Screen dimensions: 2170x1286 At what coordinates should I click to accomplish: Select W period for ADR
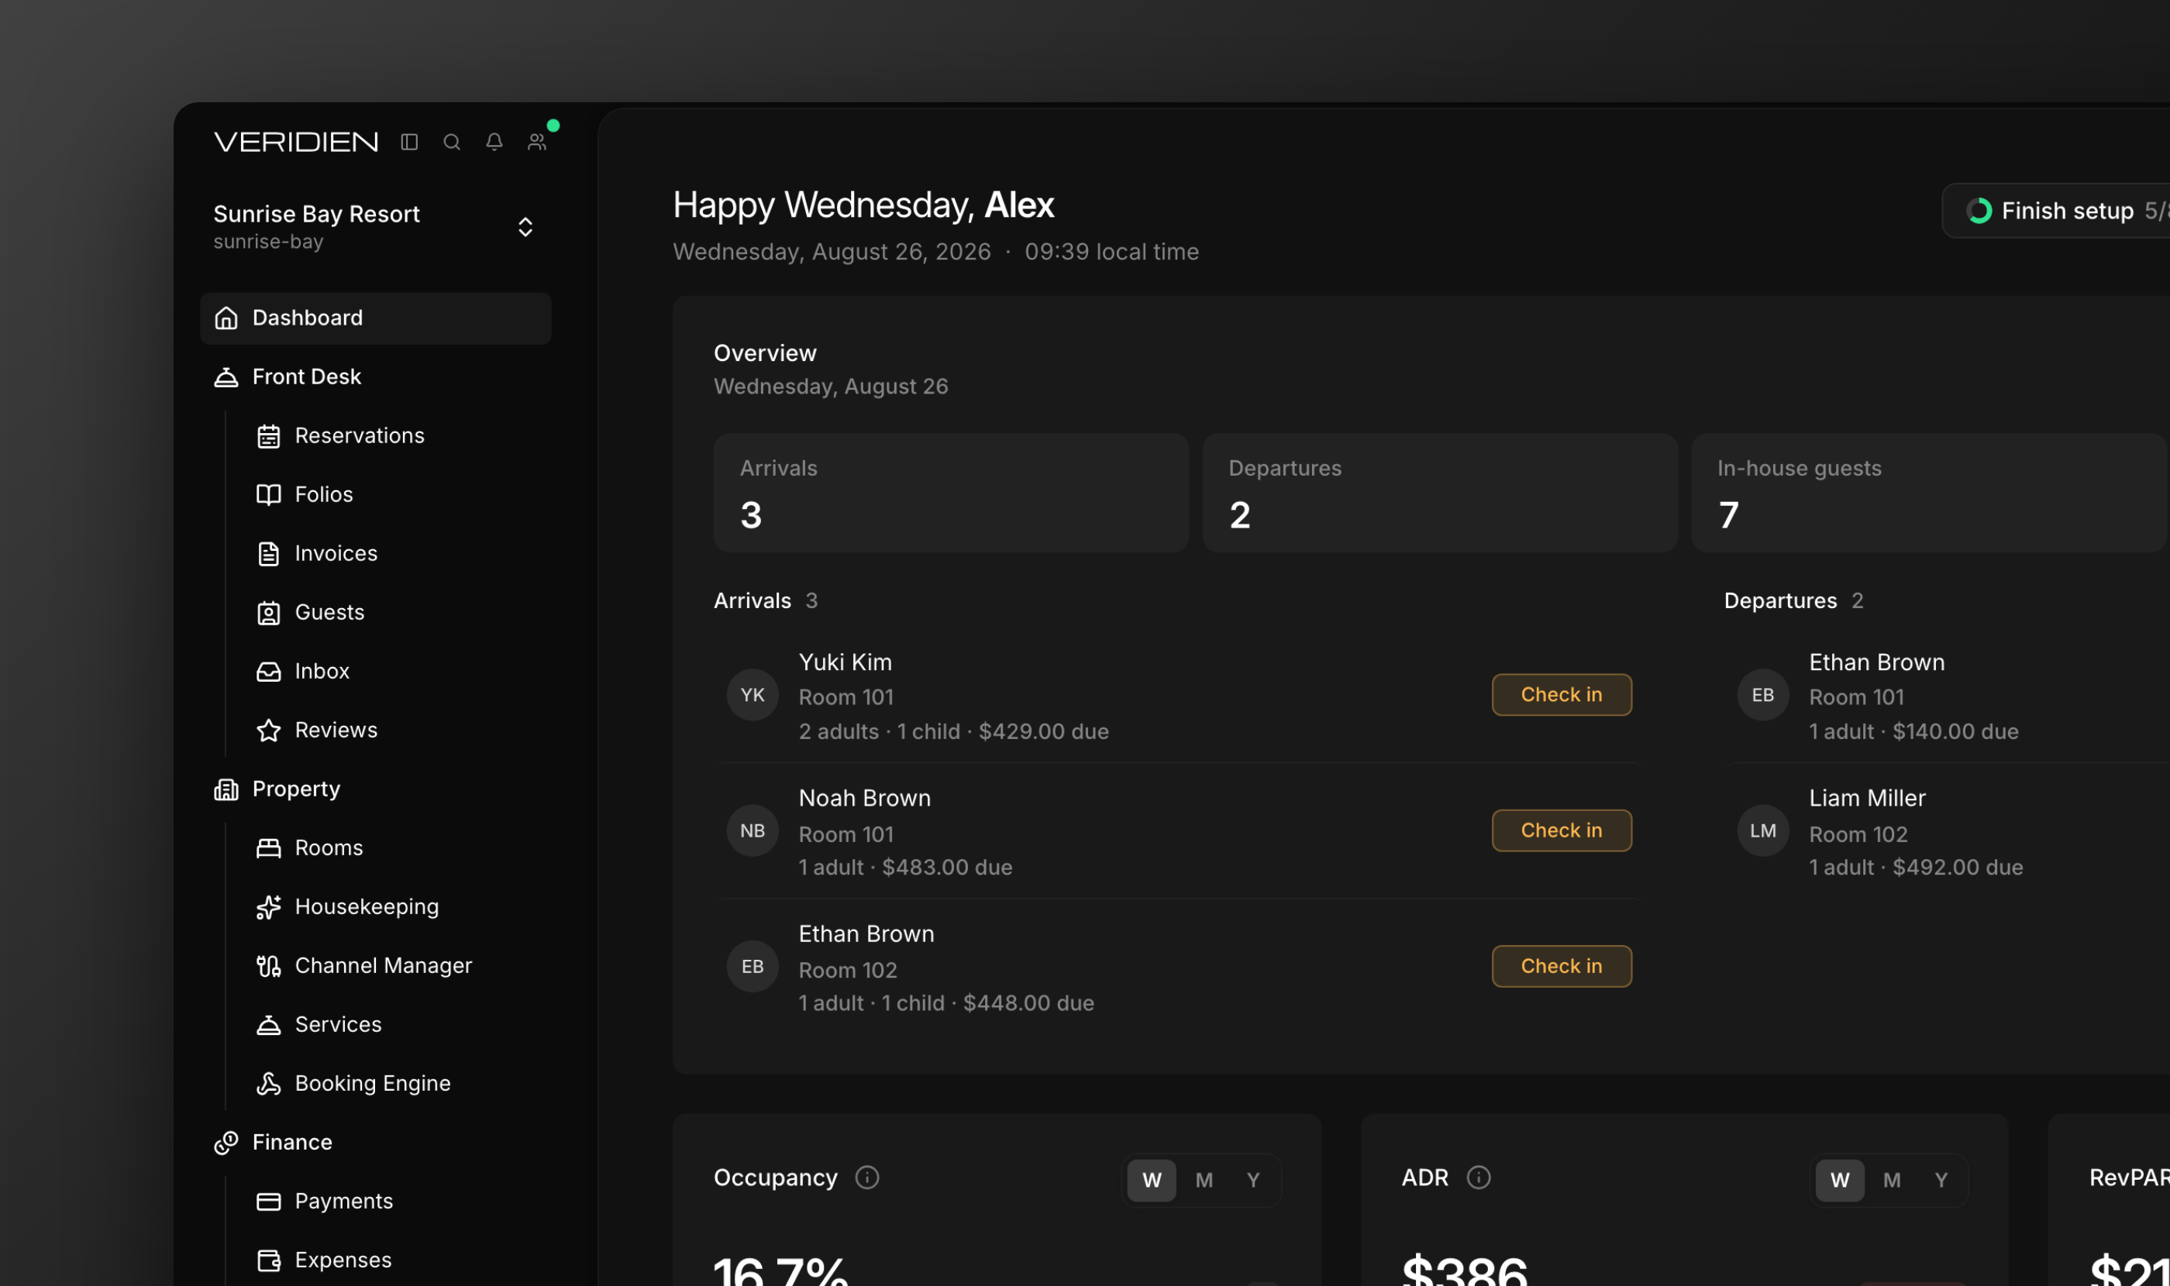pyautogui.click(x=1840, y=1181)
